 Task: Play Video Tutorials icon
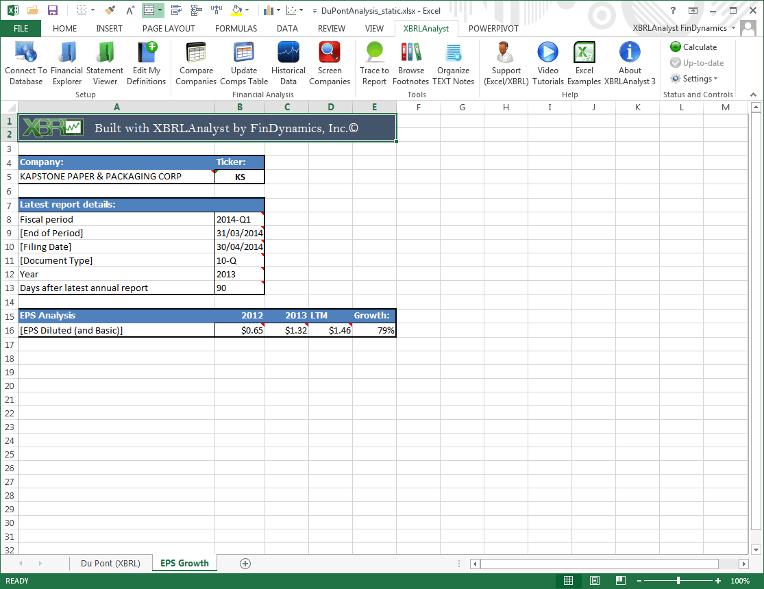coord(547,64)
